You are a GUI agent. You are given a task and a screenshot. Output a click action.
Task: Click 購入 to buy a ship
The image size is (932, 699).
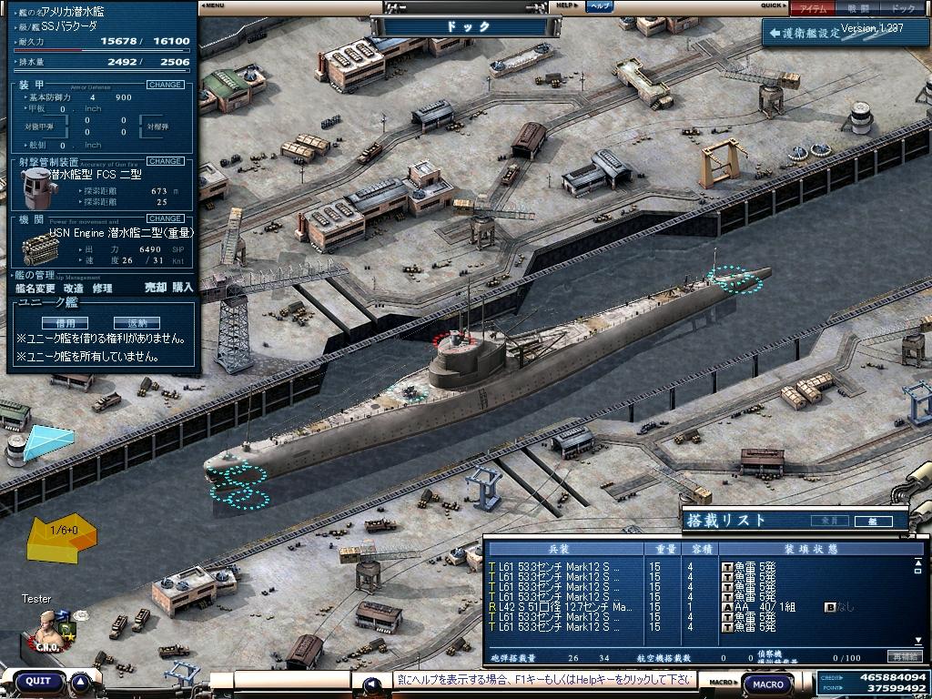point(183,288)
